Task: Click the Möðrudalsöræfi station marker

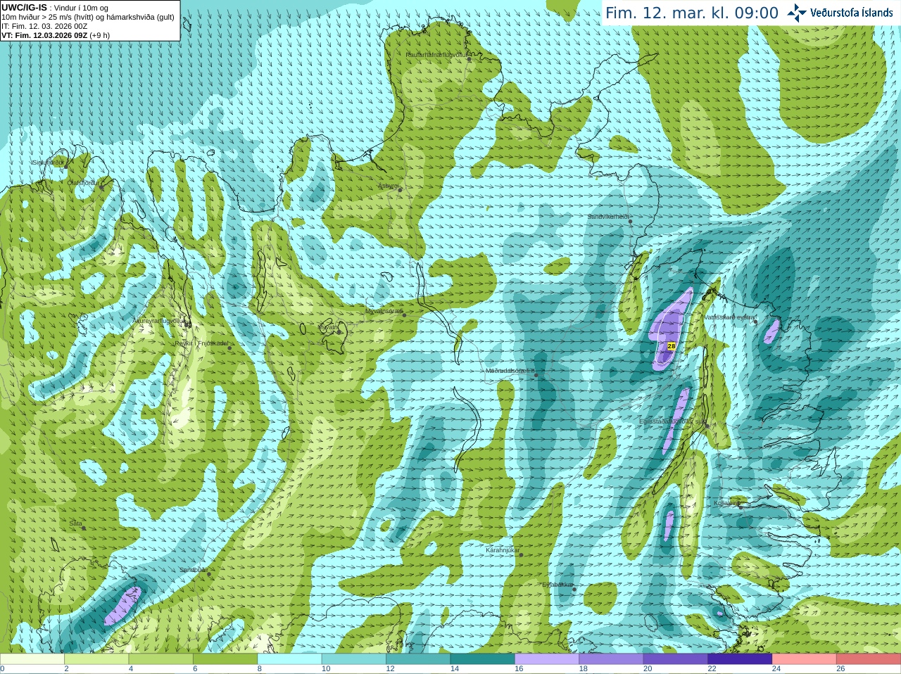Action: click(x=536, y=375)
